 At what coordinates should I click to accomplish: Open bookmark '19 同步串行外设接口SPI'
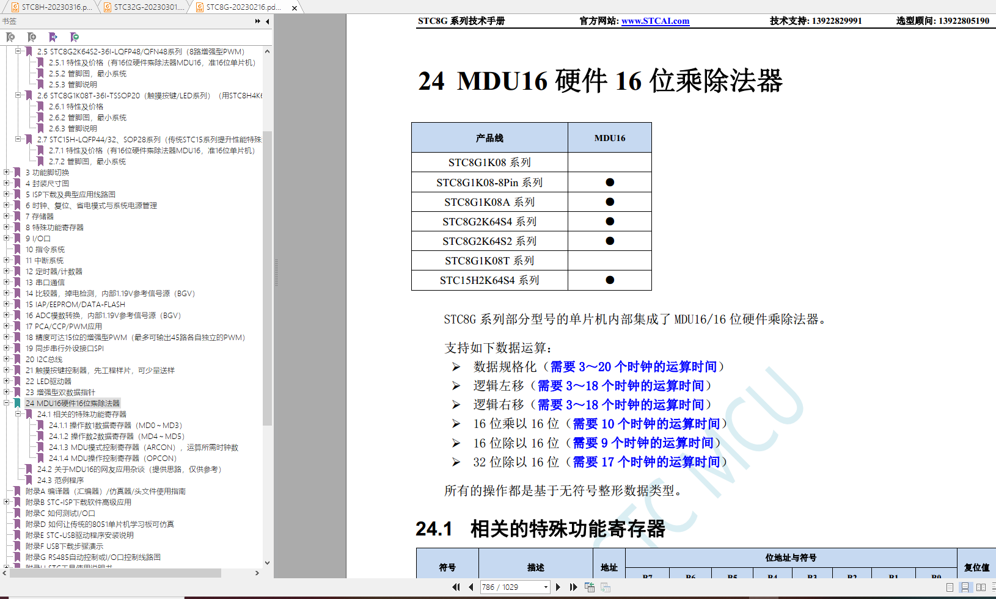pyautogui.click(x=65, y=348)
